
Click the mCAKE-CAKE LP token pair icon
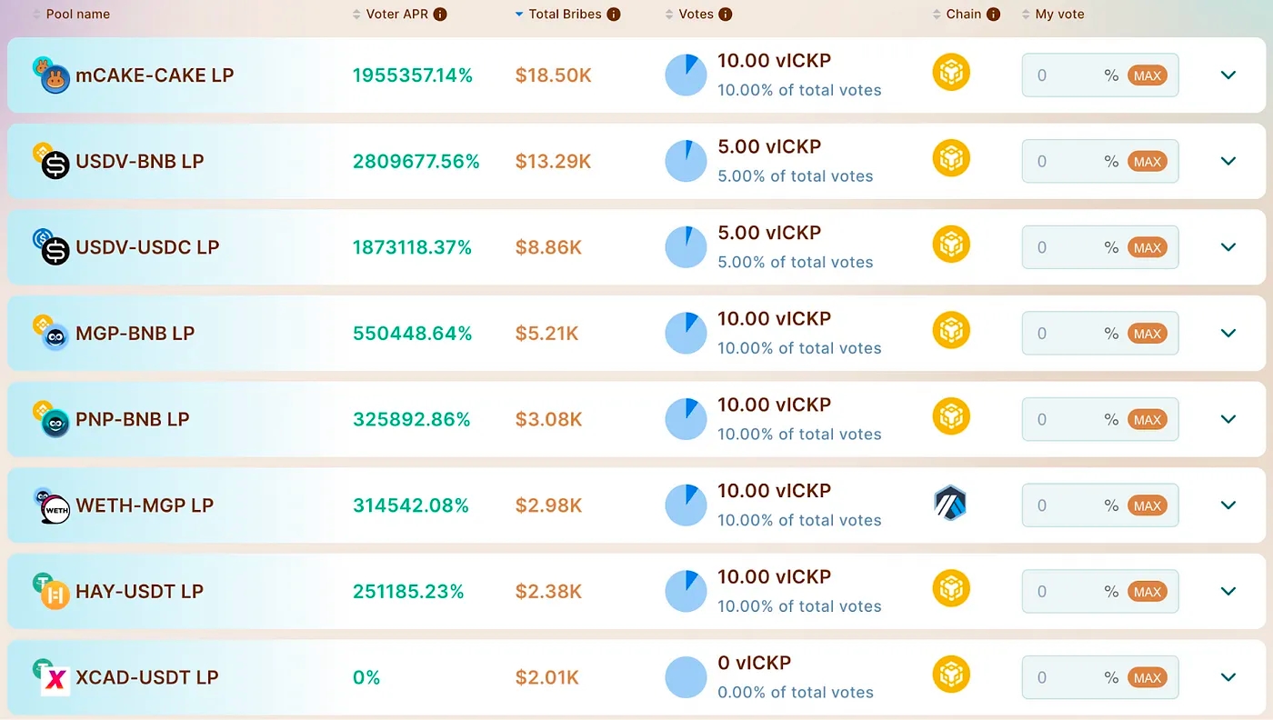pos(51,75)
